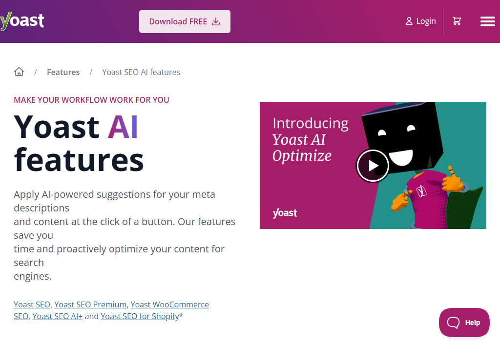Click the Login text in the header
The width and height of the screenshot is (500, 342).
(425, 21)
